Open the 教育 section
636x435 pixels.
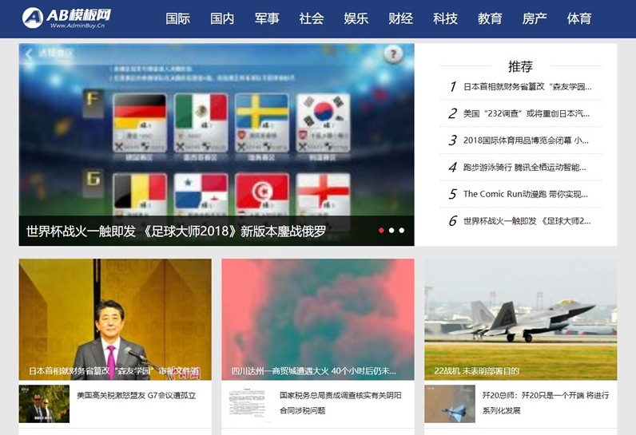[x=490, y=18]
